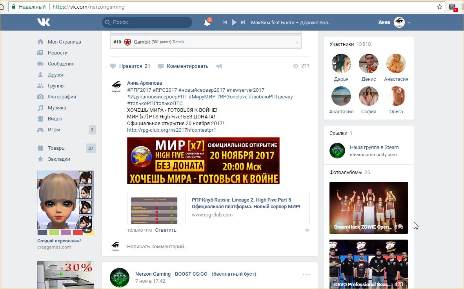
Task: Click the share megaphone icon
Action: (x=219, y=66)
